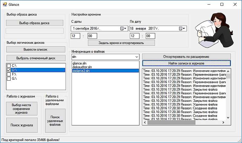
Task: Check the G:\ drive checkbox
Action: click(9, 79)
